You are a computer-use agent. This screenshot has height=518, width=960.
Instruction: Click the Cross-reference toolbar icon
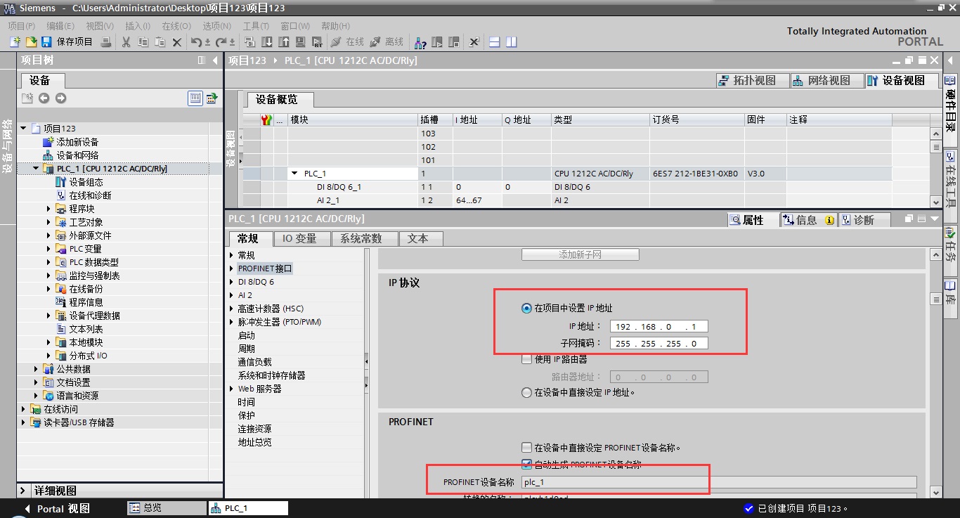474,42
